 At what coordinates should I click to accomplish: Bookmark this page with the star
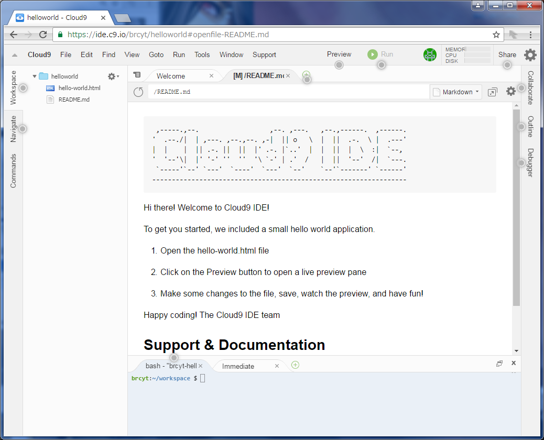click(x=496, y=35)
